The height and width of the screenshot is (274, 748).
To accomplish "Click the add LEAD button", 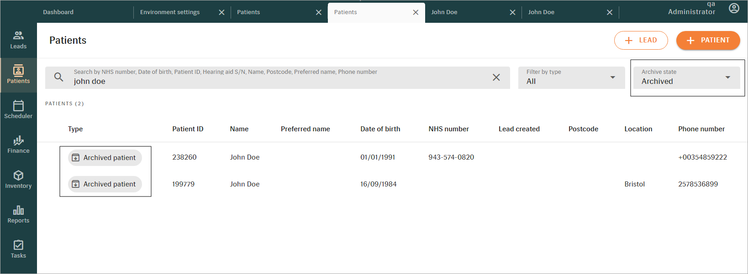I will [x=641, y=40].
